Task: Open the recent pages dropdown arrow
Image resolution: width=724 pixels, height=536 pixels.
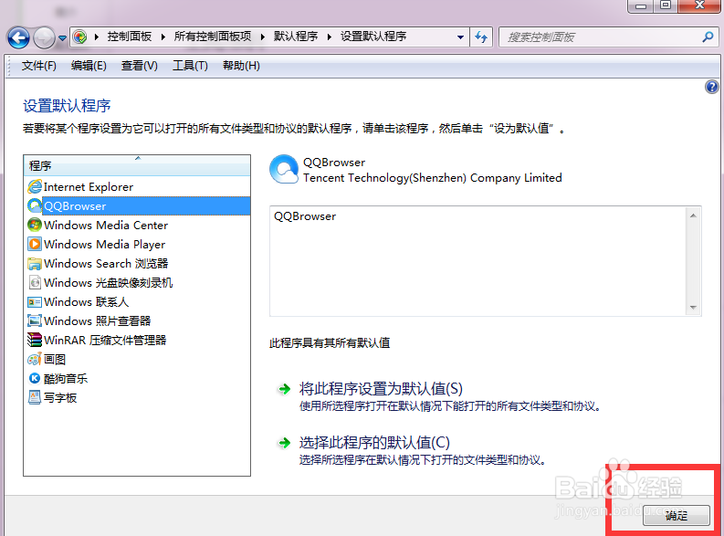Action: (62, 38)
